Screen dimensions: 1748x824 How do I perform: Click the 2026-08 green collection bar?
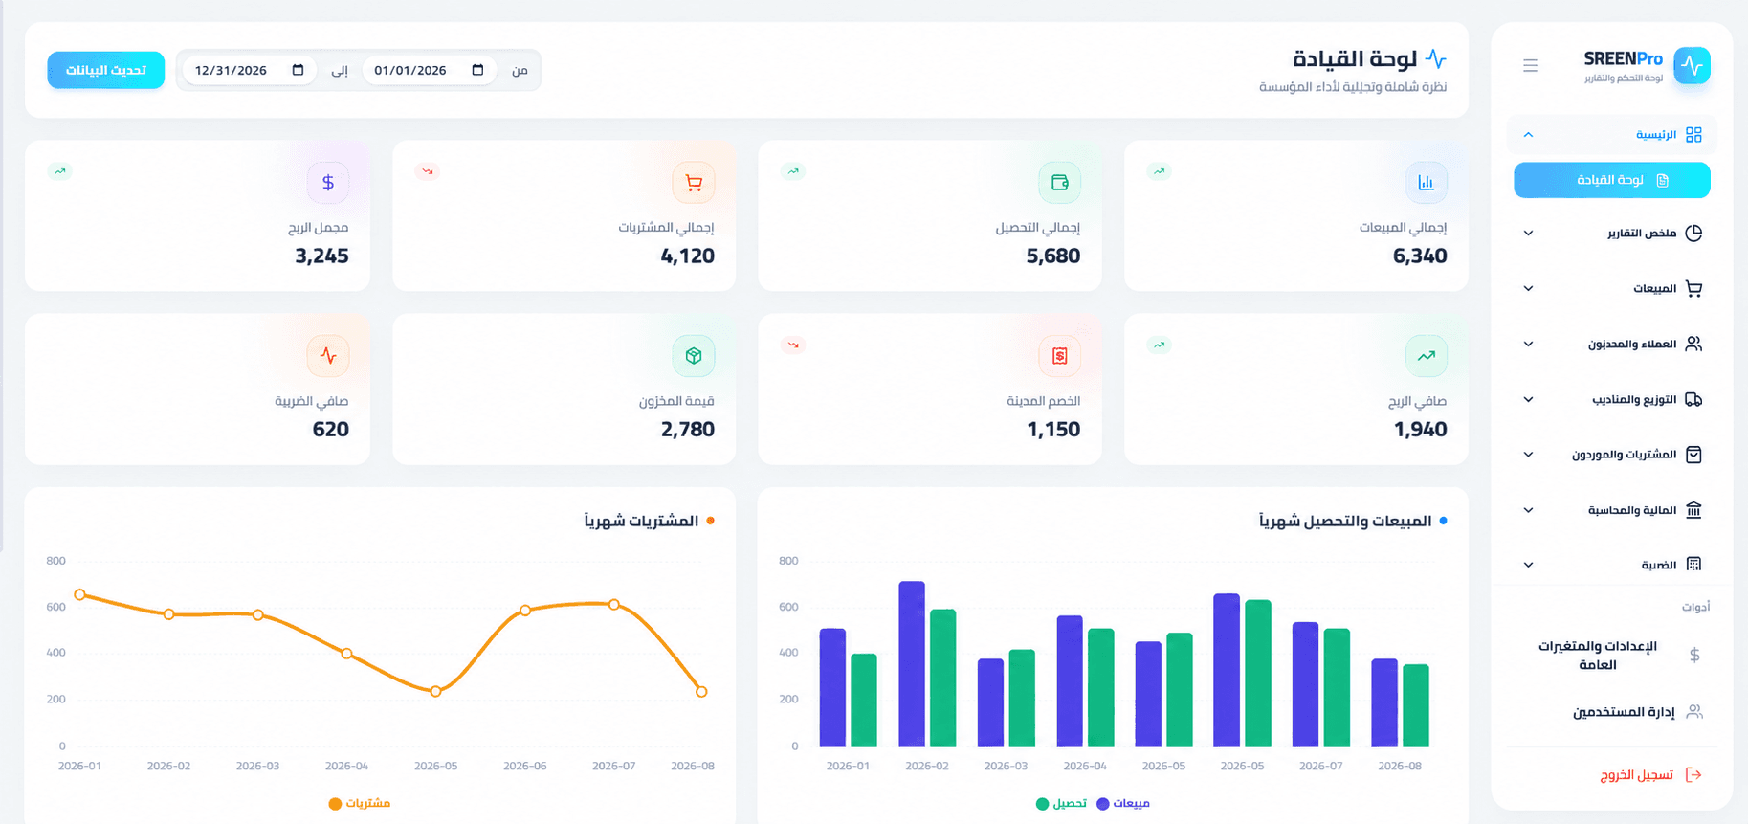pos(1416,705)
